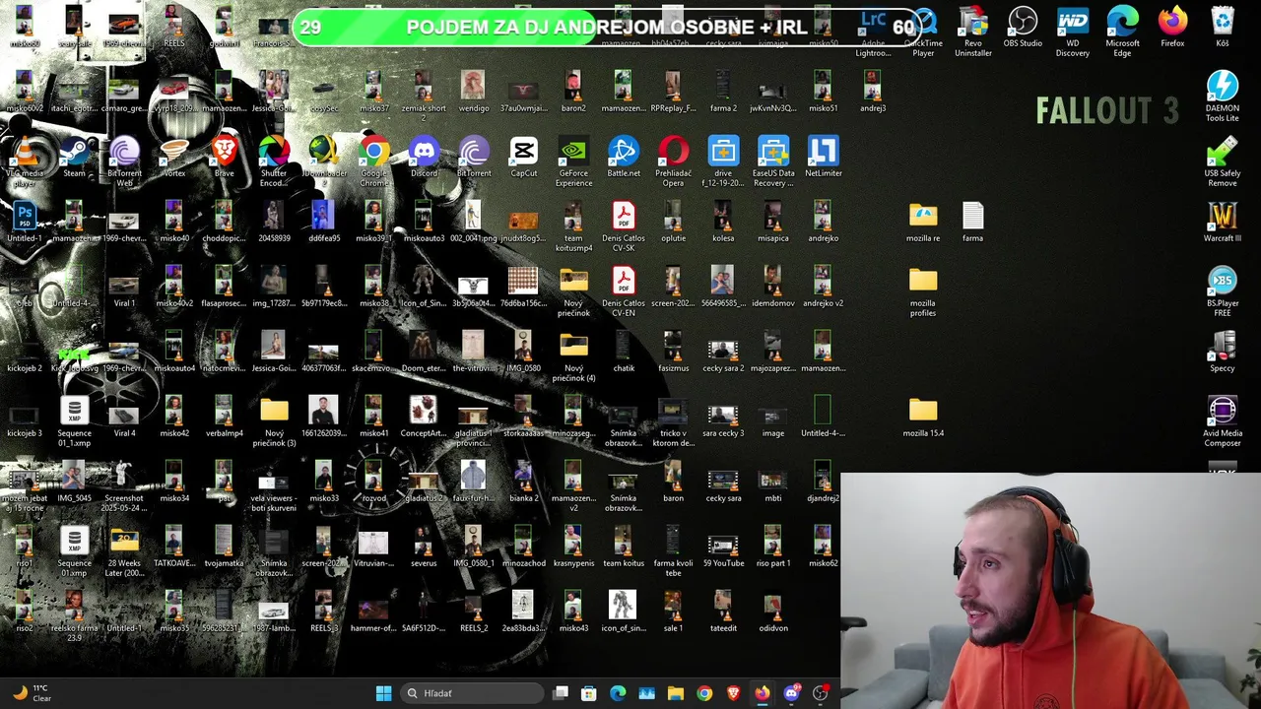
Task: Select the 28 Weeks Later folder
Action: (x=124, y=550)
